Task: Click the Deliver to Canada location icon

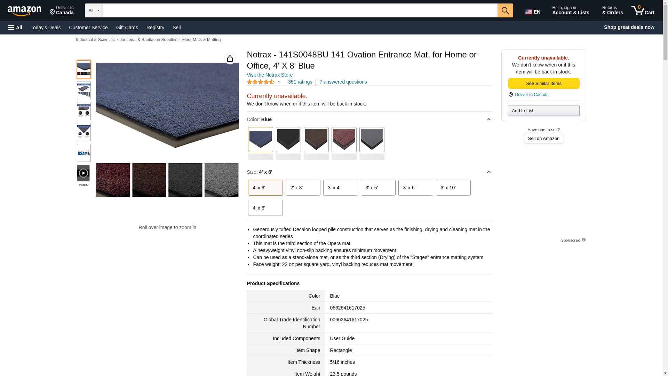Action: pyautogui.click(x=510, y=95)
